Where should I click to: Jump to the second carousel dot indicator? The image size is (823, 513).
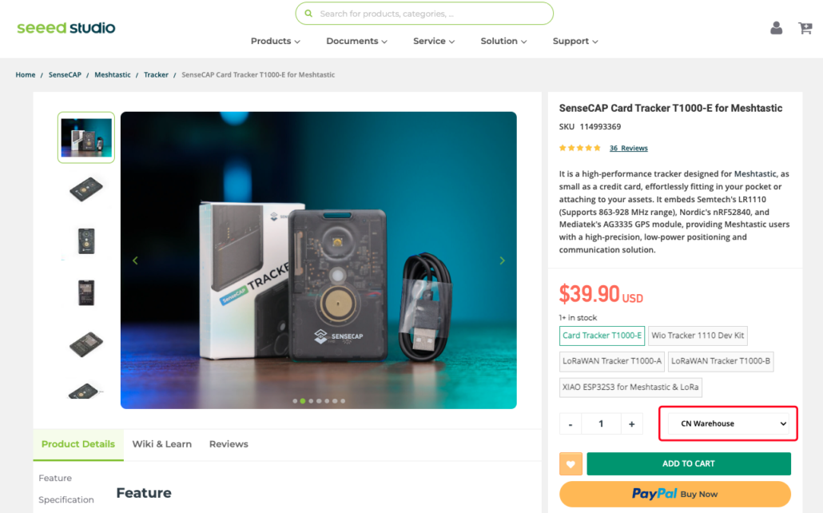click(303, 401)
